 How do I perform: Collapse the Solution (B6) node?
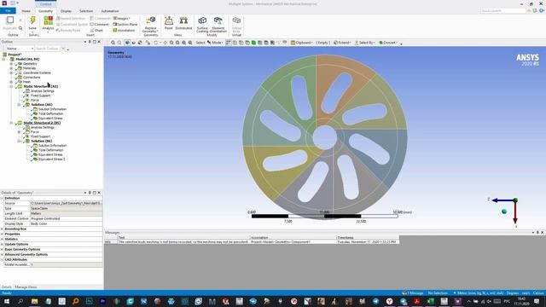click(x=19, y=141)
